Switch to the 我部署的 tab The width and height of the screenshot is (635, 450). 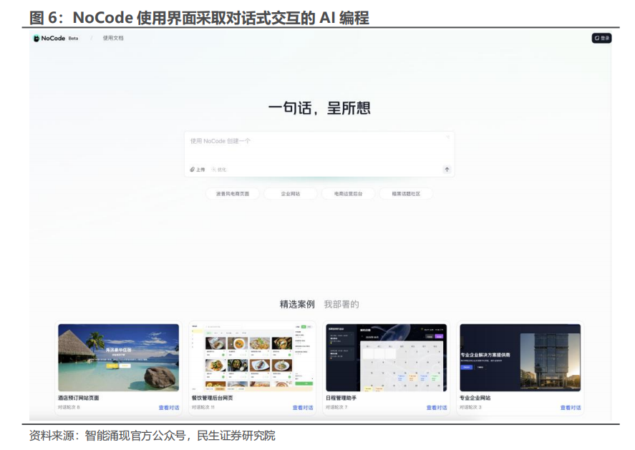click(x=341, y=304)
